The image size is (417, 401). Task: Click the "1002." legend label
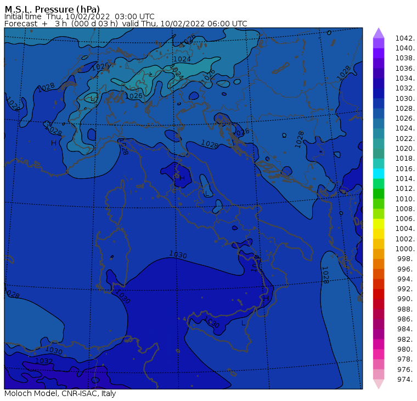coord(405,239)
